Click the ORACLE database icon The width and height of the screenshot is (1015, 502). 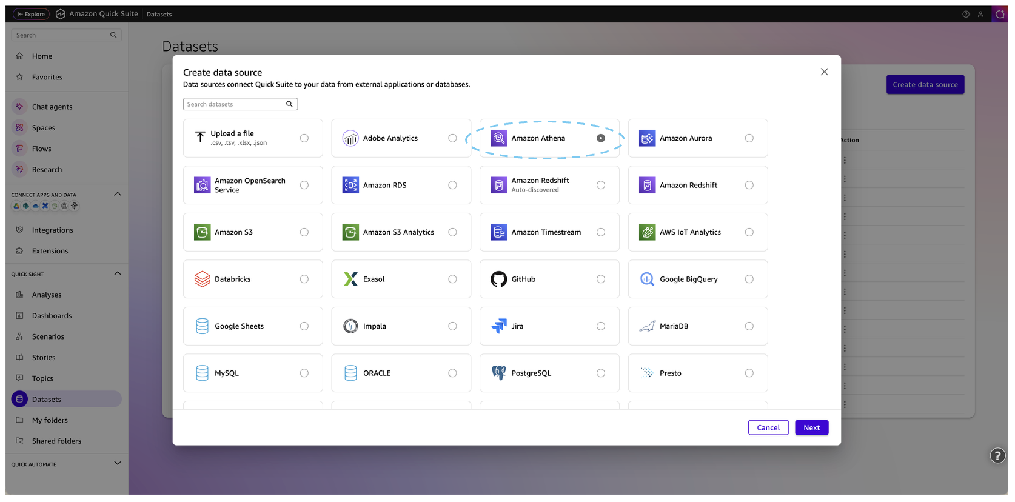click(x=350, y=373)
